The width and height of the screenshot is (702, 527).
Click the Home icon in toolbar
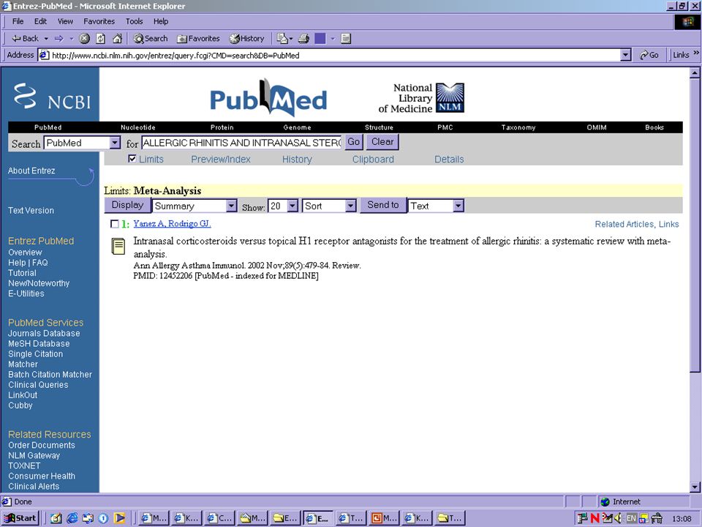coord(117,39)
